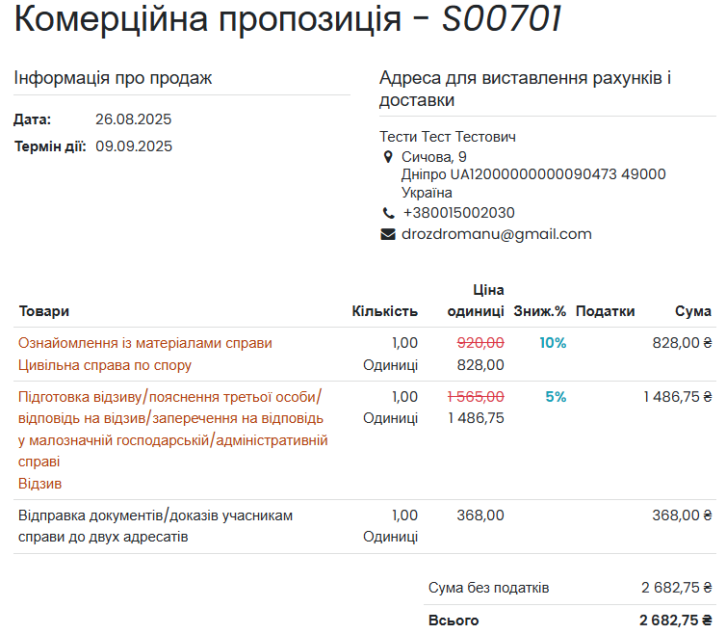
Task: Click the 'Кількість' column header
Action: [385, 311]
